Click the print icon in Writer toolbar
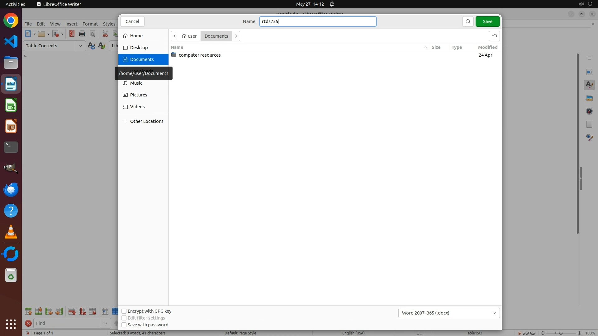 point(82,34)
